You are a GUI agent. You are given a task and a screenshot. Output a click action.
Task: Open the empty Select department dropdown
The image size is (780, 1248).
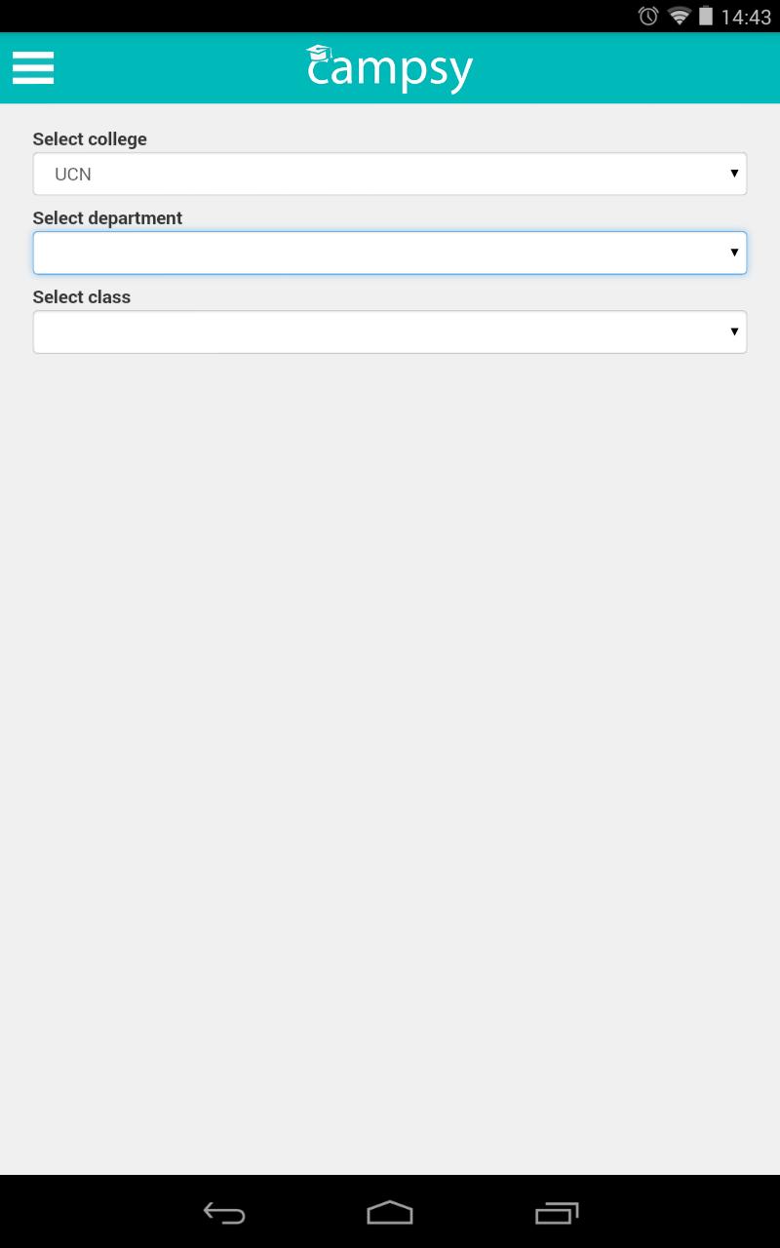coord(390,253)
